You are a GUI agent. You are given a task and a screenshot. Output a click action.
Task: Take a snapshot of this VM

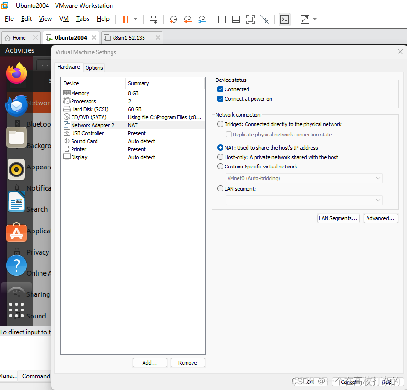pyautogui.click(x=173, y=19)
